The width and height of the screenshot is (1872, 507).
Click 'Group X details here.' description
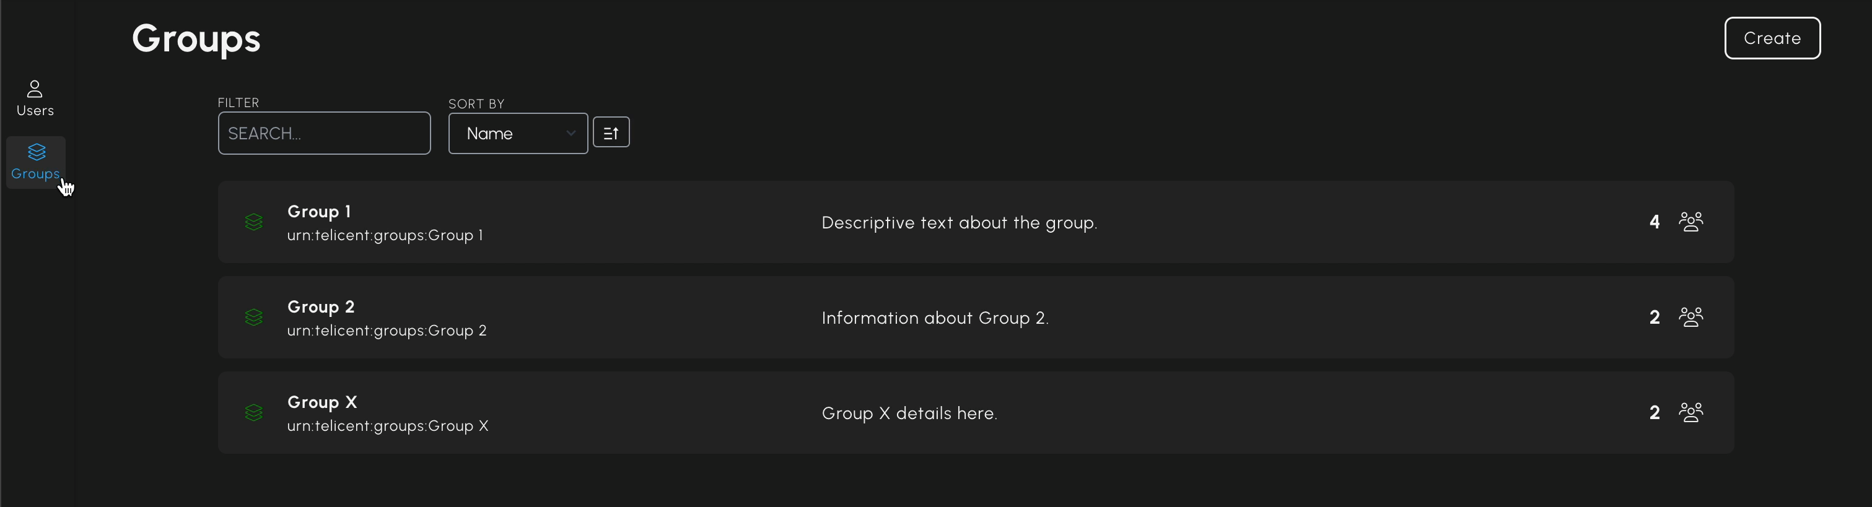coord(910,414)
